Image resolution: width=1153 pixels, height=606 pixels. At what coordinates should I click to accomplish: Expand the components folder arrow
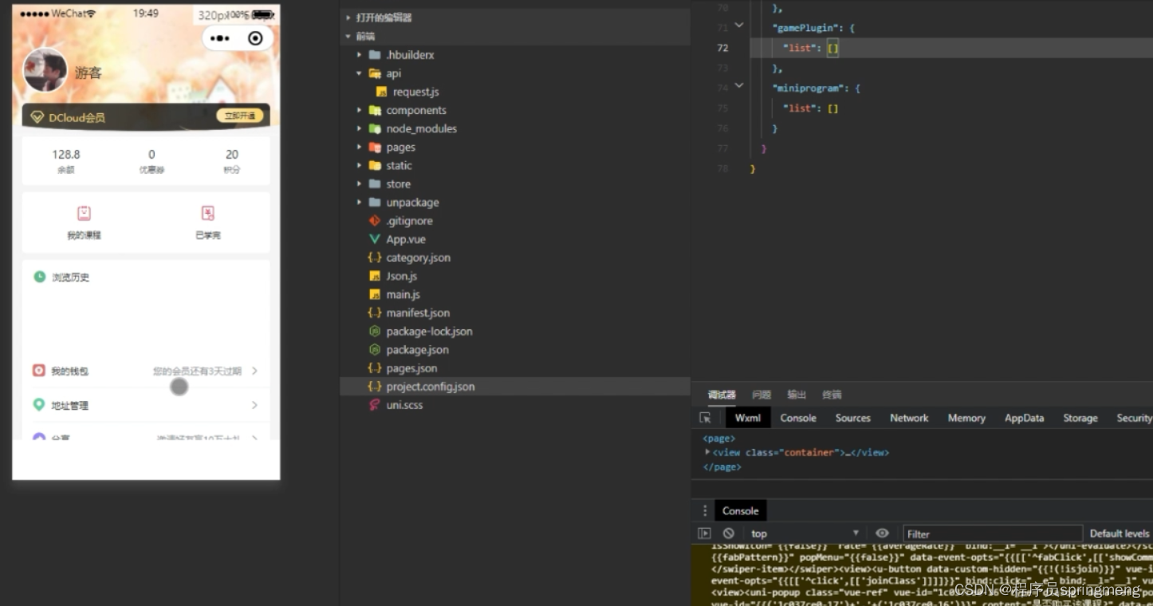pyautogui.click(x=359, y=110)
